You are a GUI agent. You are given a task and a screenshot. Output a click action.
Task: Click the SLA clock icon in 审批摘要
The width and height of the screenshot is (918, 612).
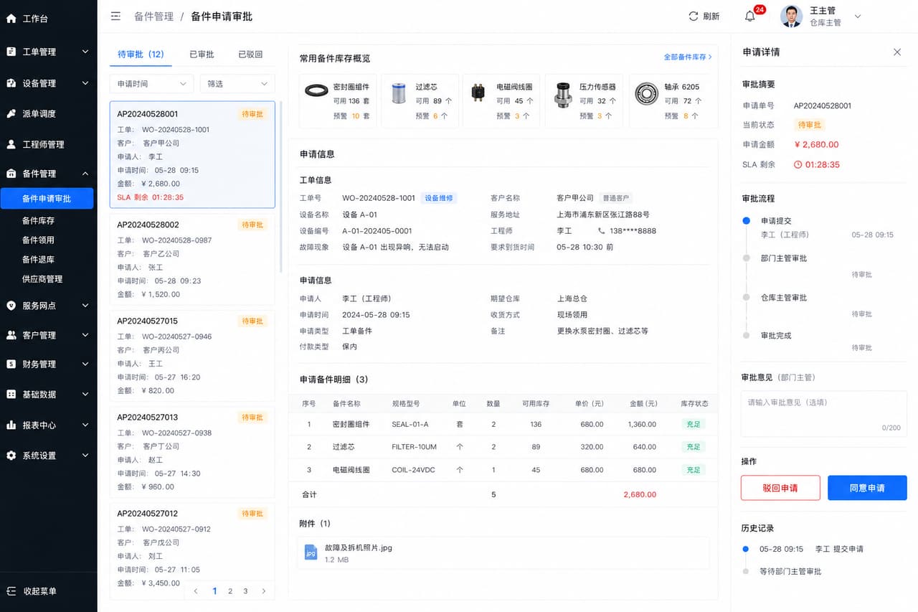tap(798, 164)
